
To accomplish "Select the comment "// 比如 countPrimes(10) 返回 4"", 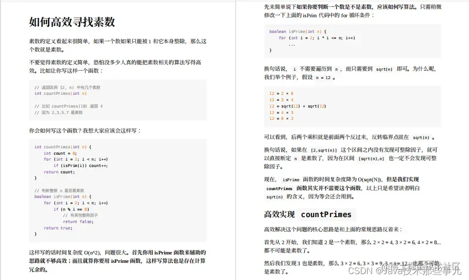I will tap(68, 106).
